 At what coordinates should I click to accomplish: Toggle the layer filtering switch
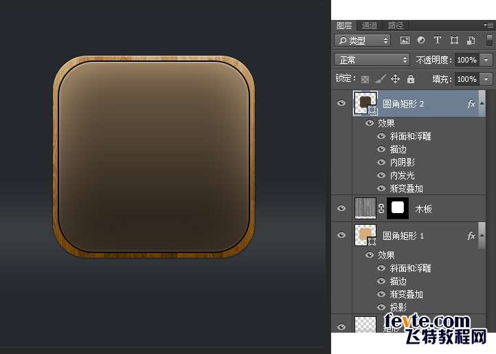pyautogui.click(x=489, y=41)
